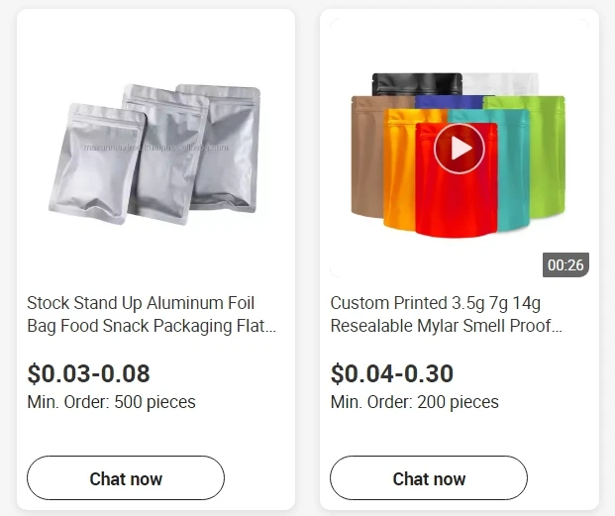Viewport: 615px width, 516px height.
Task: Click the $0.04-0.30 price
Action: click(x=391, y=373)
